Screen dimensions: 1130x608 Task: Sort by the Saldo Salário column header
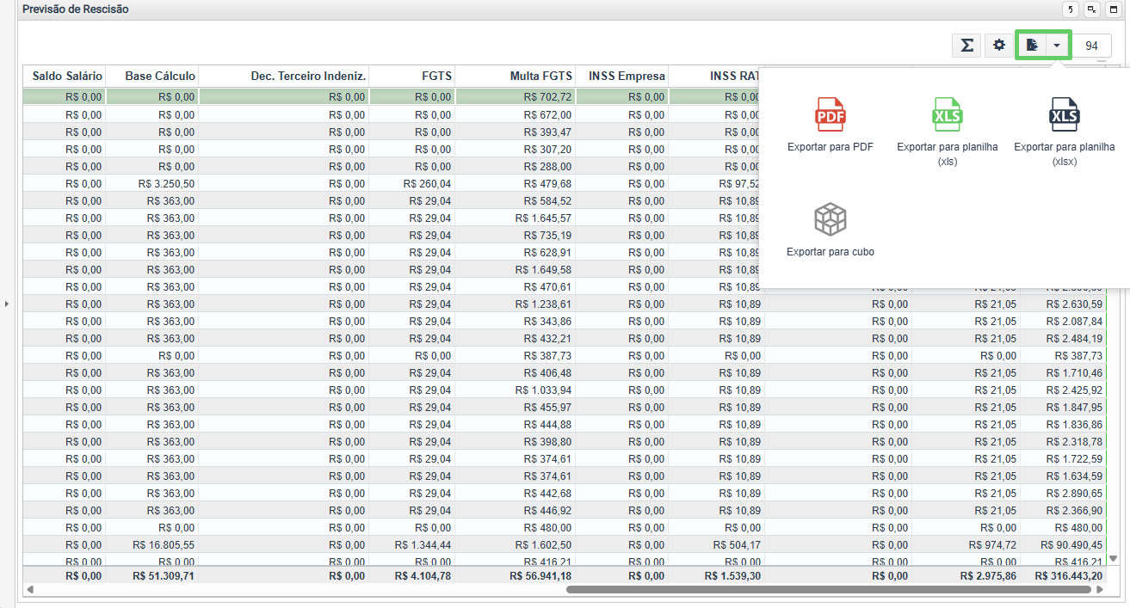[x=65, y=76]
